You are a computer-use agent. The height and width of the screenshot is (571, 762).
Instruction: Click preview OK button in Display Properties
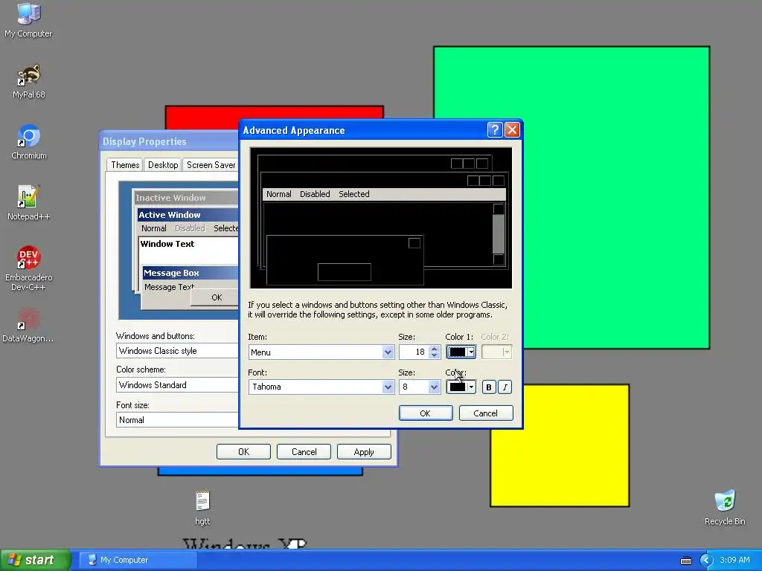tap(214, 297)
